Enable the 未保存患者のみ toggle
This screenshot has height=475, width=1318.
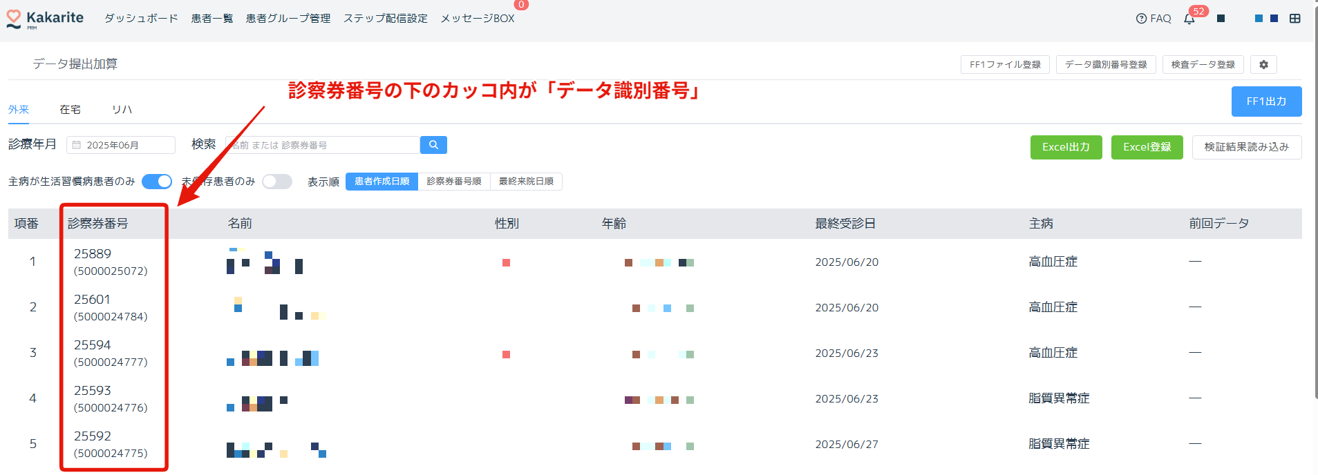pyautogui.click(x=276, y=182)
